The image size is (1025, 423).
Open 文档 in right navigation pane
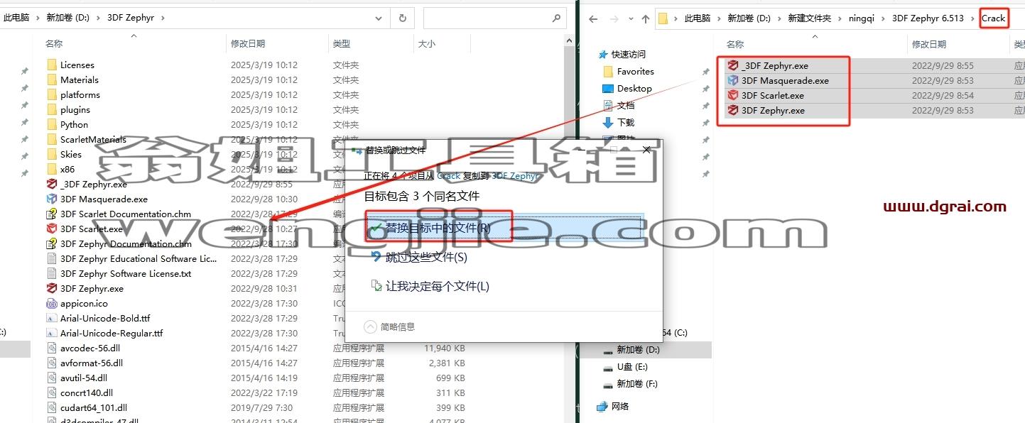tap(625, 105)
